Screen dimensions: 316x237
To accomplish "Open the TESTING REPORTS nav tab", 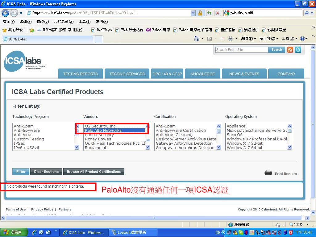I will (x=81, y=74).
